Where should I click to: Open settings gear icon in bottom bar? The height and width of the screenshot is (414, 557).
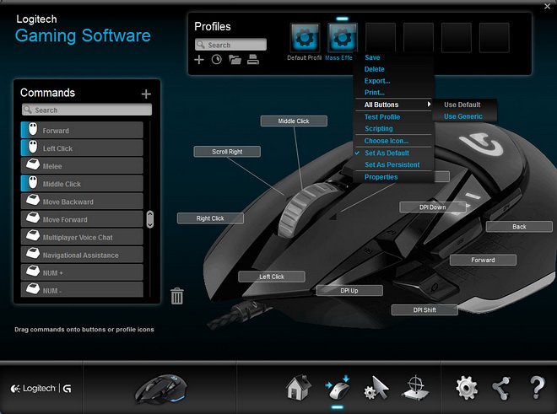click(x=467, y=388)
